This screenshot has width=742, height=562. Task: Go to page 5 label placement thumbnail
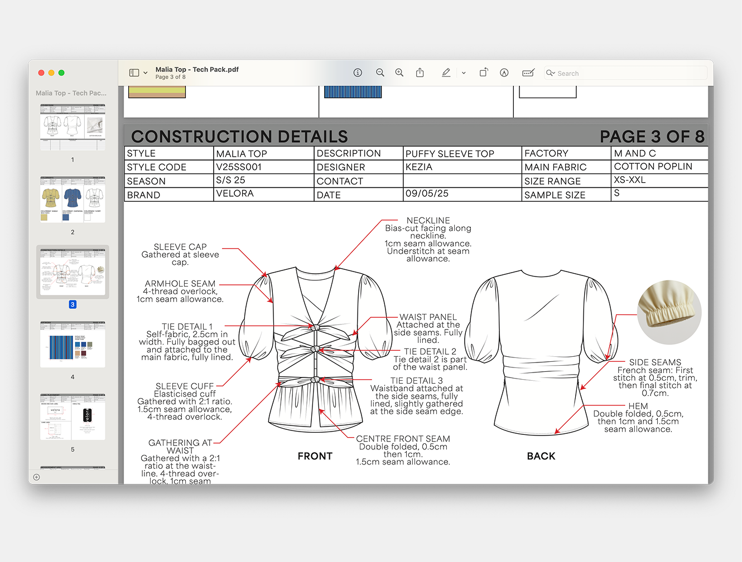tap(73, 417)
